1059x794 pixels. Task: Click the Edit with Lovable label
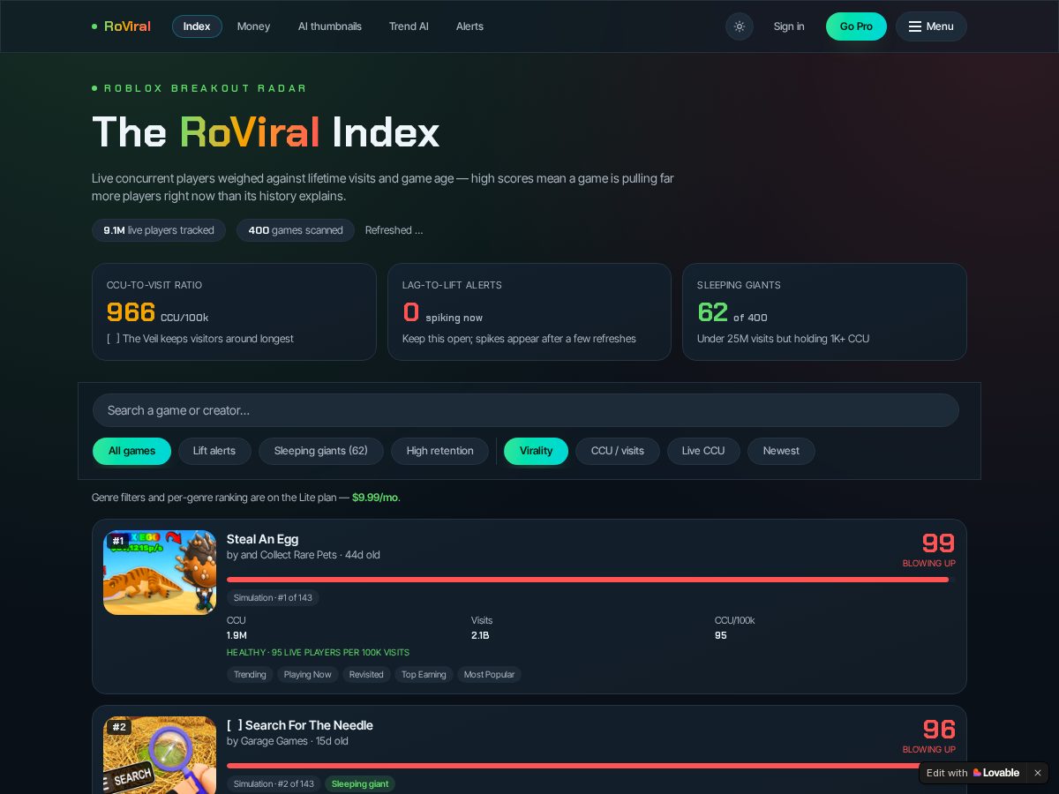pos(947,773)
